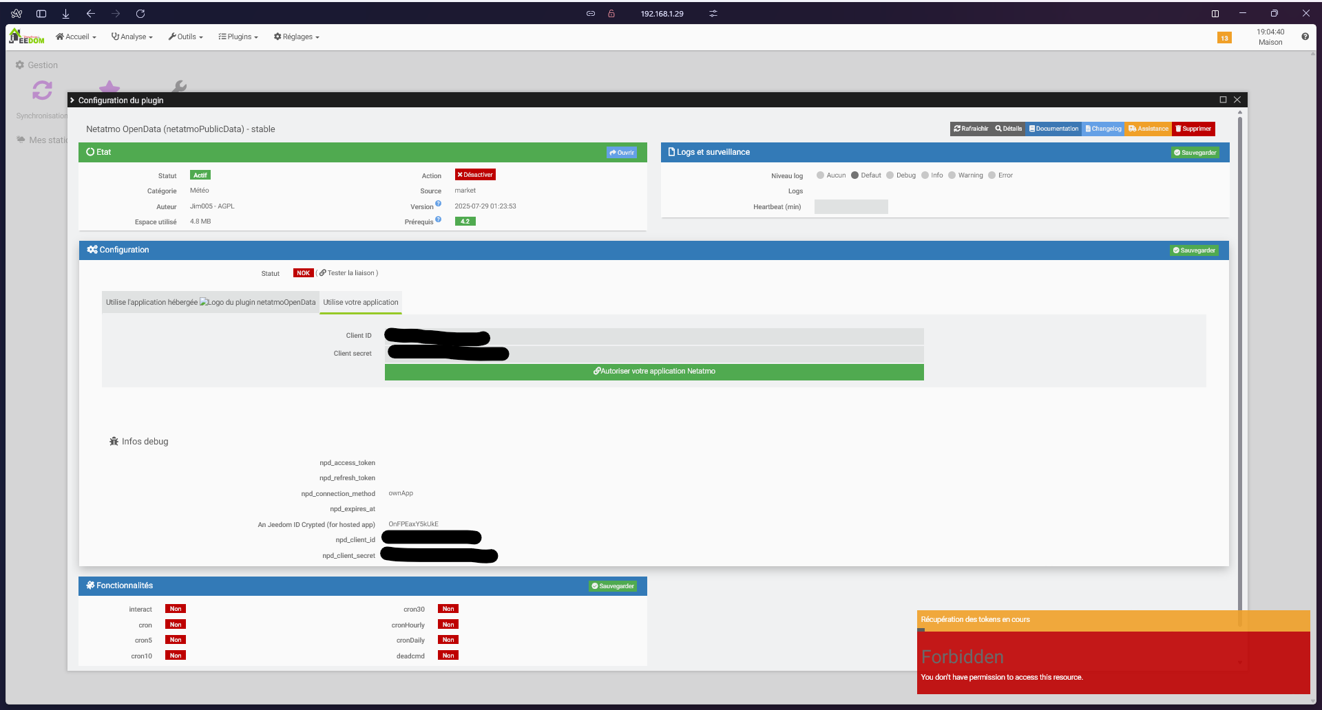Click the ownApp connection method value

point(401,493)
